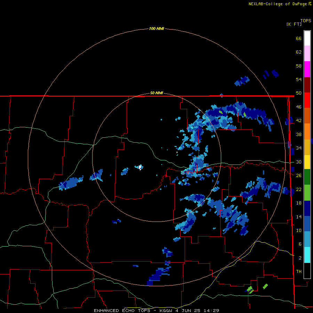This screenshot has height=313, width=313.
Task: Click the ENHANCED ECHO TOPS KGGW caption
Action: coord(156,311)
